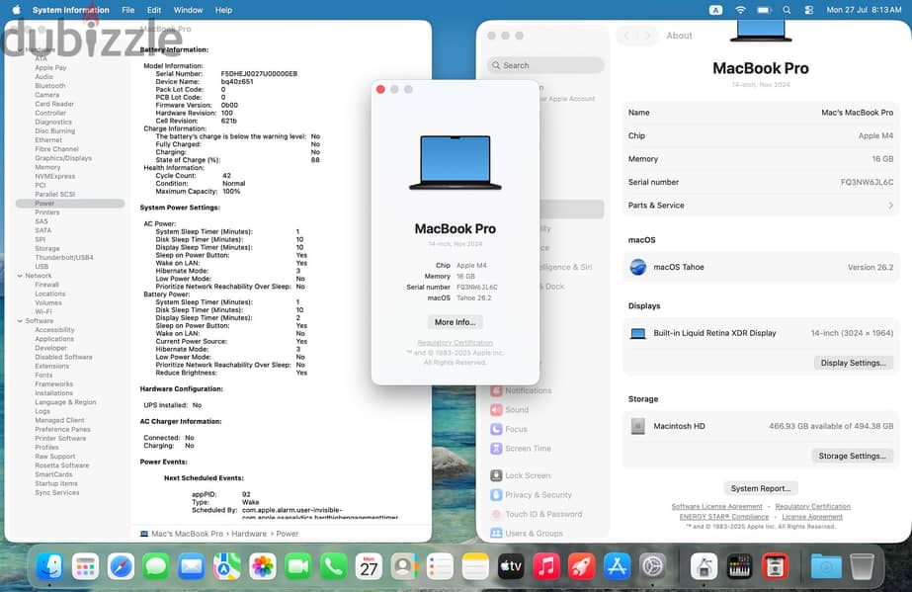Click the menu bar date and time

coord(864,10)
